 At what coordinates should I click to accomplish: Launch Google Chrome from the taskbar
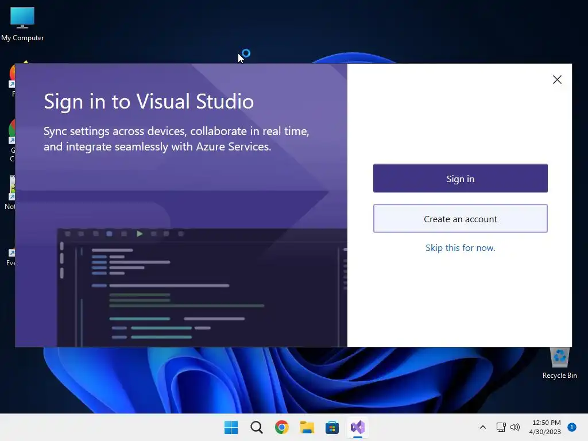[281, 427]
